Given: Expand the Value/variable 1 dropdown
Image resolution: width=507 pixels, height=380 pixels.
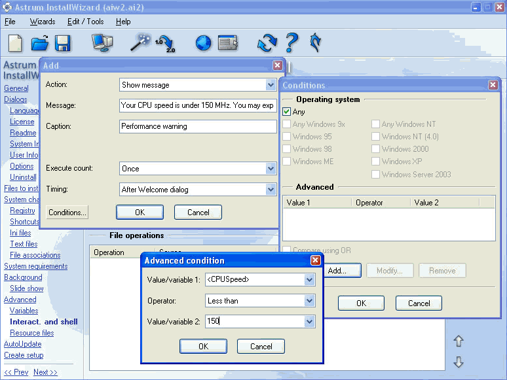Looking at the screenshot, I should pos(309,279).
